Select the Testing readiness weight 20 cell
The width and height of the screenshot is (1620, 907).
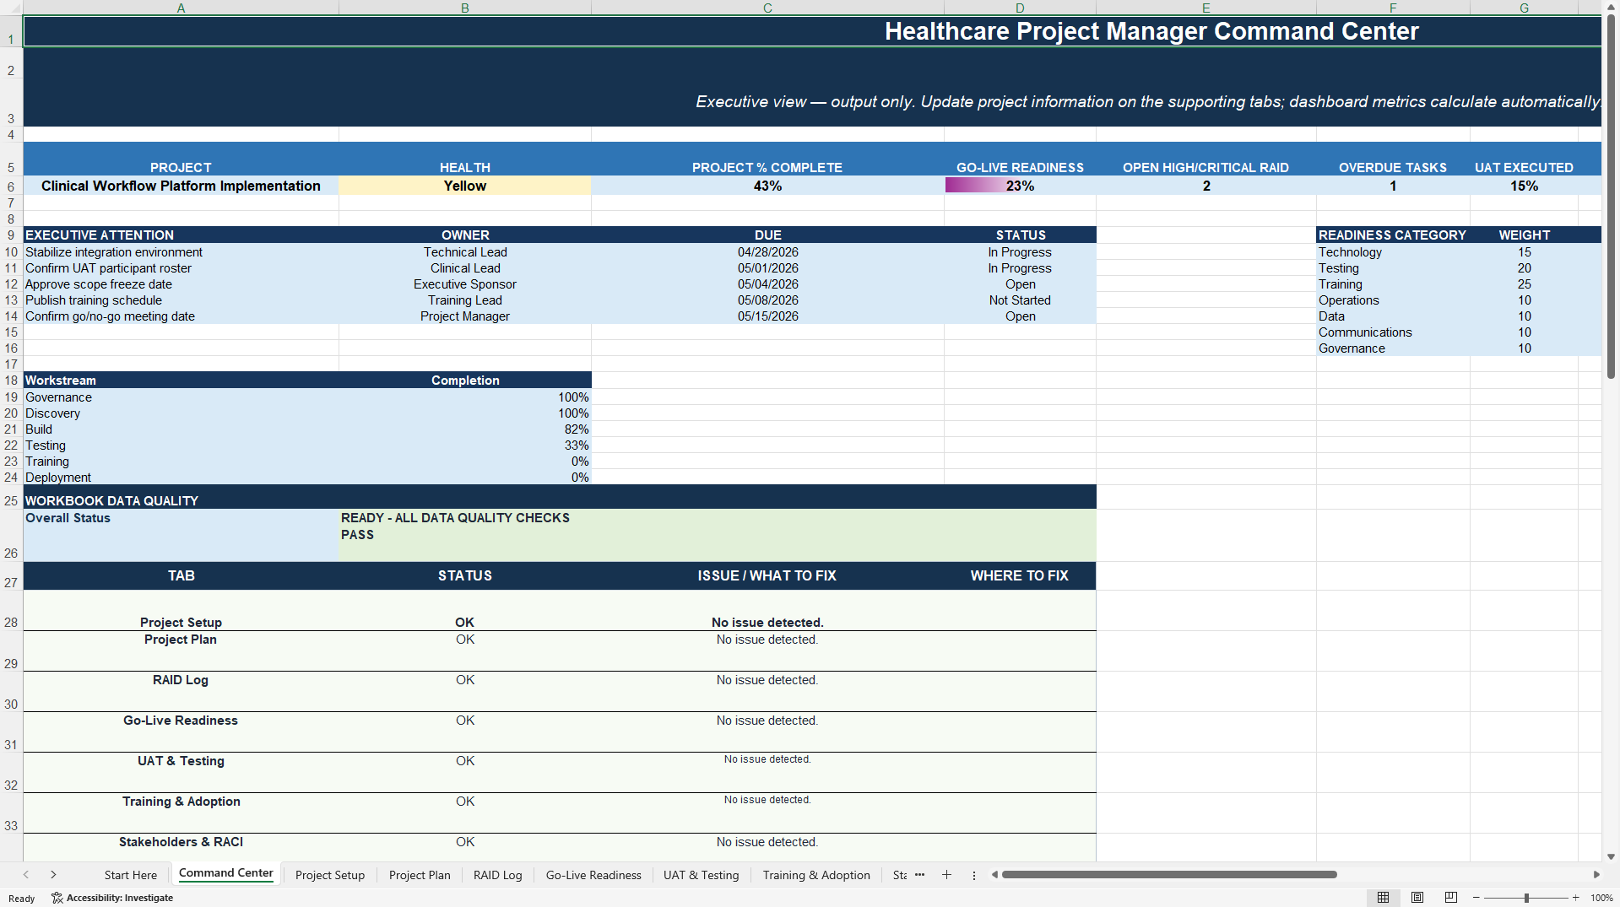(1524, 268)
